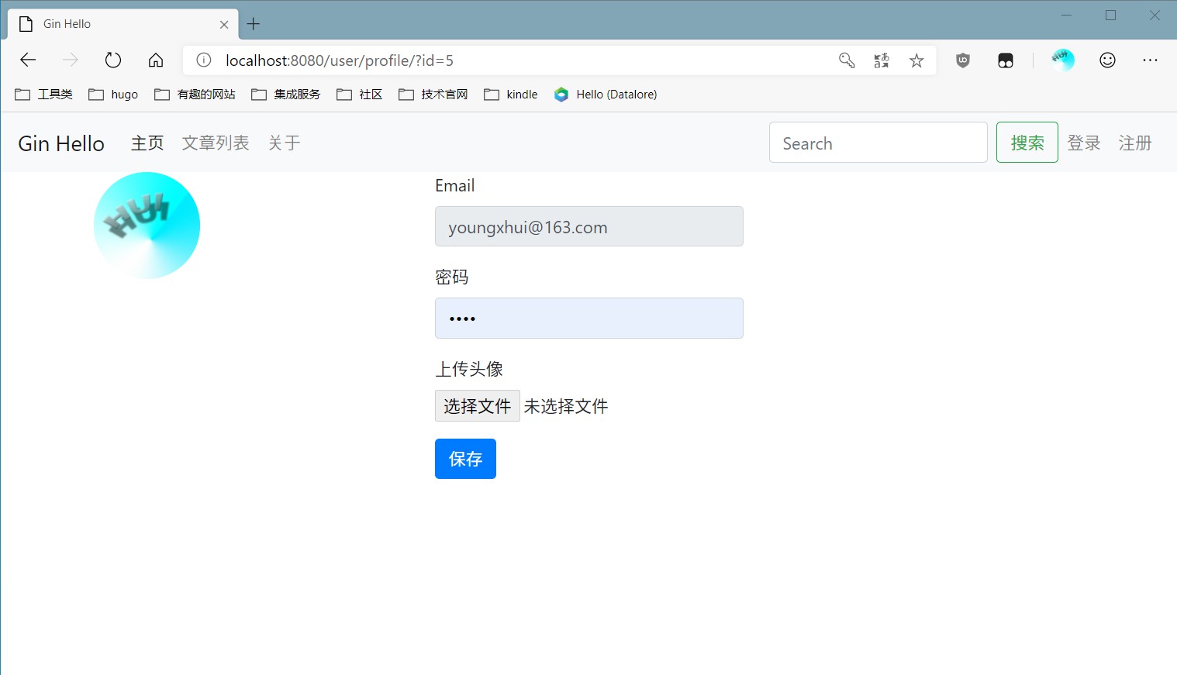Click the browser back arrow
Screen dimensions: 1177x675
tap(28, 60)
